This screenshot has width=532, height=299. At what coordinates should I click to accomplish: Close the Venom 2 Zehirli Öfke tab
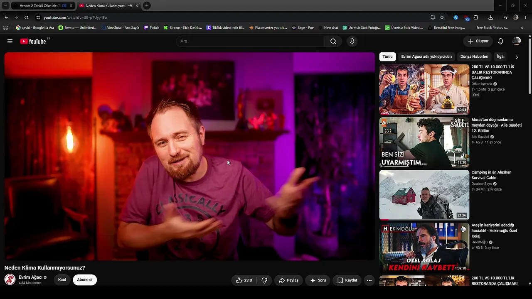tap(71, 6)
